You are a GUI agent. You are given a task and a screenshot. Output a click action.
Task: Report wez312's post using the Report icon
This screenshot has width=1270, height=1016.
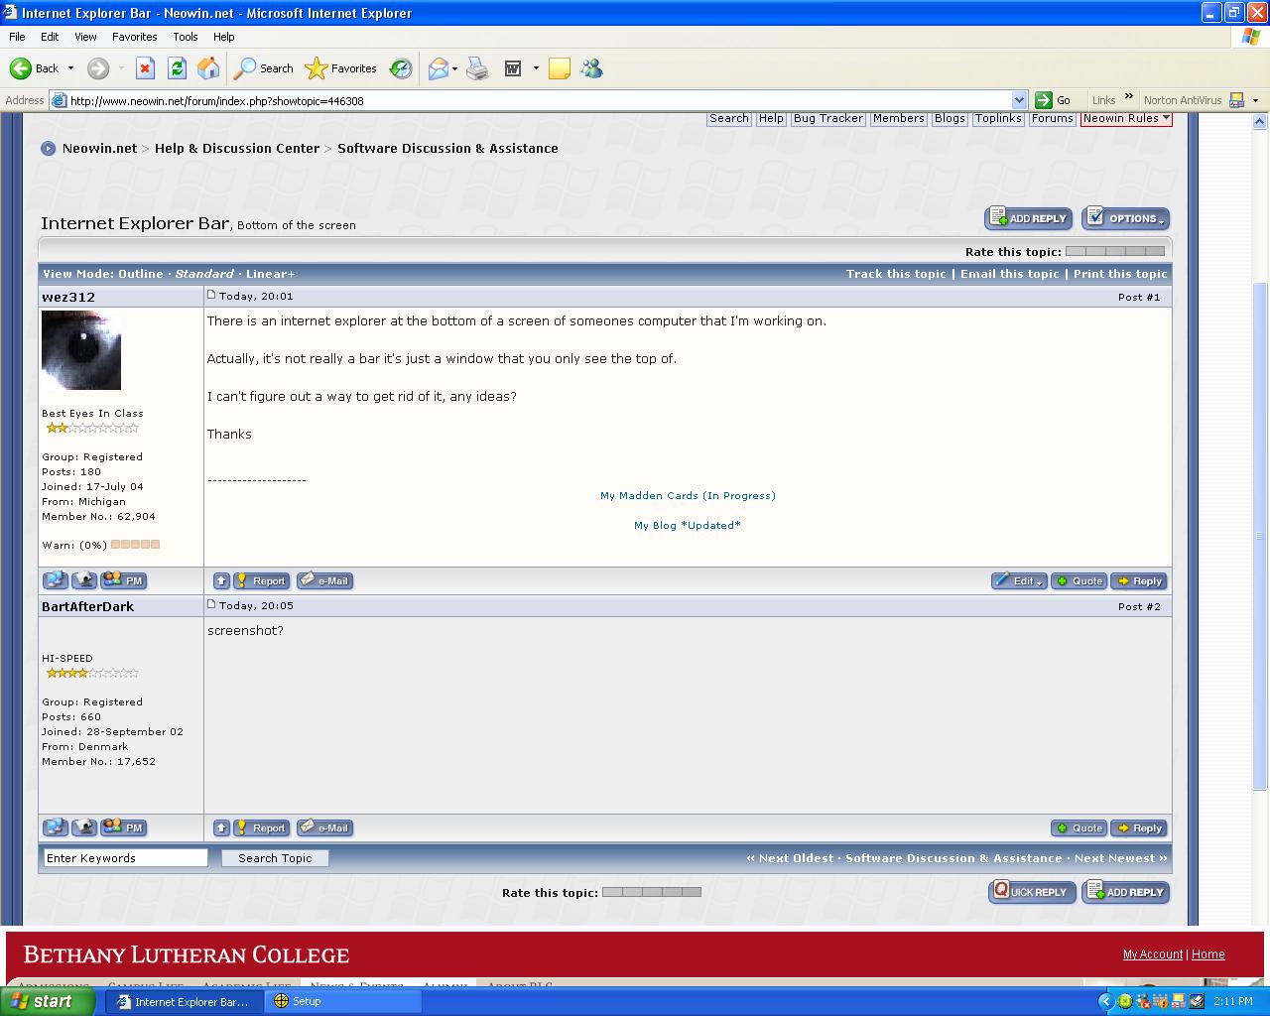tap(261, 580)
